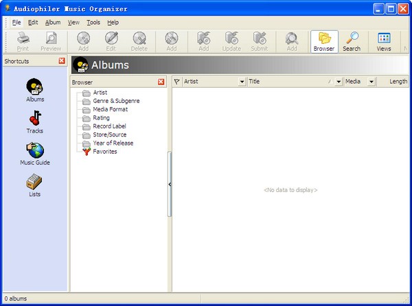
Task: Toggle the Browser panel toolbar button
Action: pyautogui.click(x=324, y=42)
